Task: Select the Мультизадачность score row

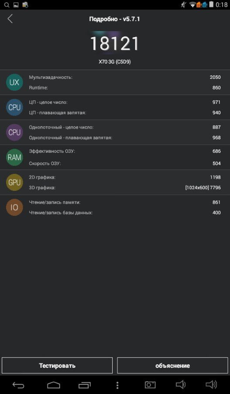Action: coord(125,77)
